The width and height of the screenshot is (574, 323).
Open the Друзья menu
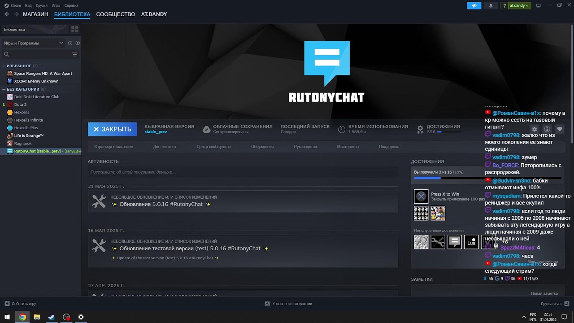pos(42,5)
